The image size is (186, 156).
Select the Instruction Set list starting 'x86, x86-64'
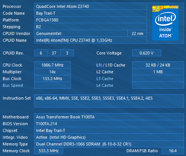tap(109, 101)
